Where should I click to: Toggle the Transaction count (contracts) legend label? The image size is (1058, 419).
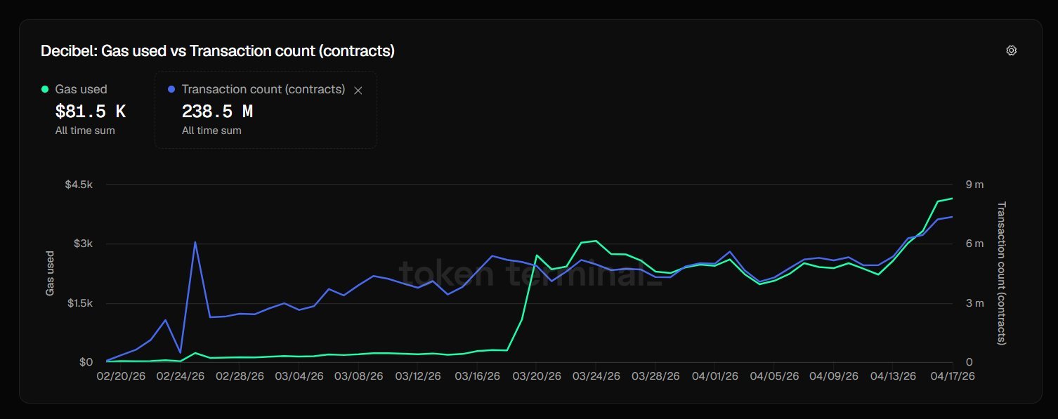[x=263, y=89]
